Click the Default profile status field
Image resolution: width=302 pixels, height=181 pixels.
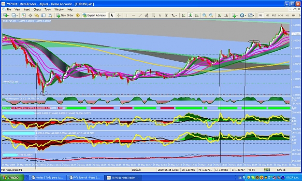pos(136,170)
